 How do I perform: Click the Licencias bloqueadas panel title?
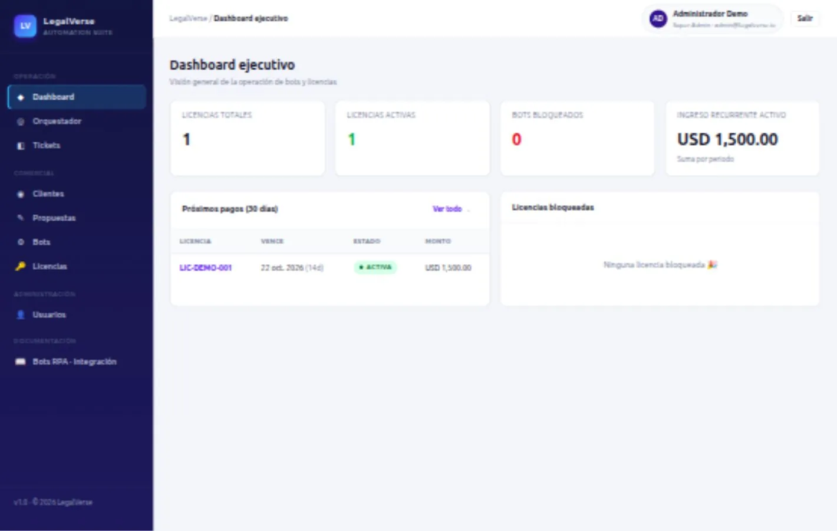click(553, 208)
